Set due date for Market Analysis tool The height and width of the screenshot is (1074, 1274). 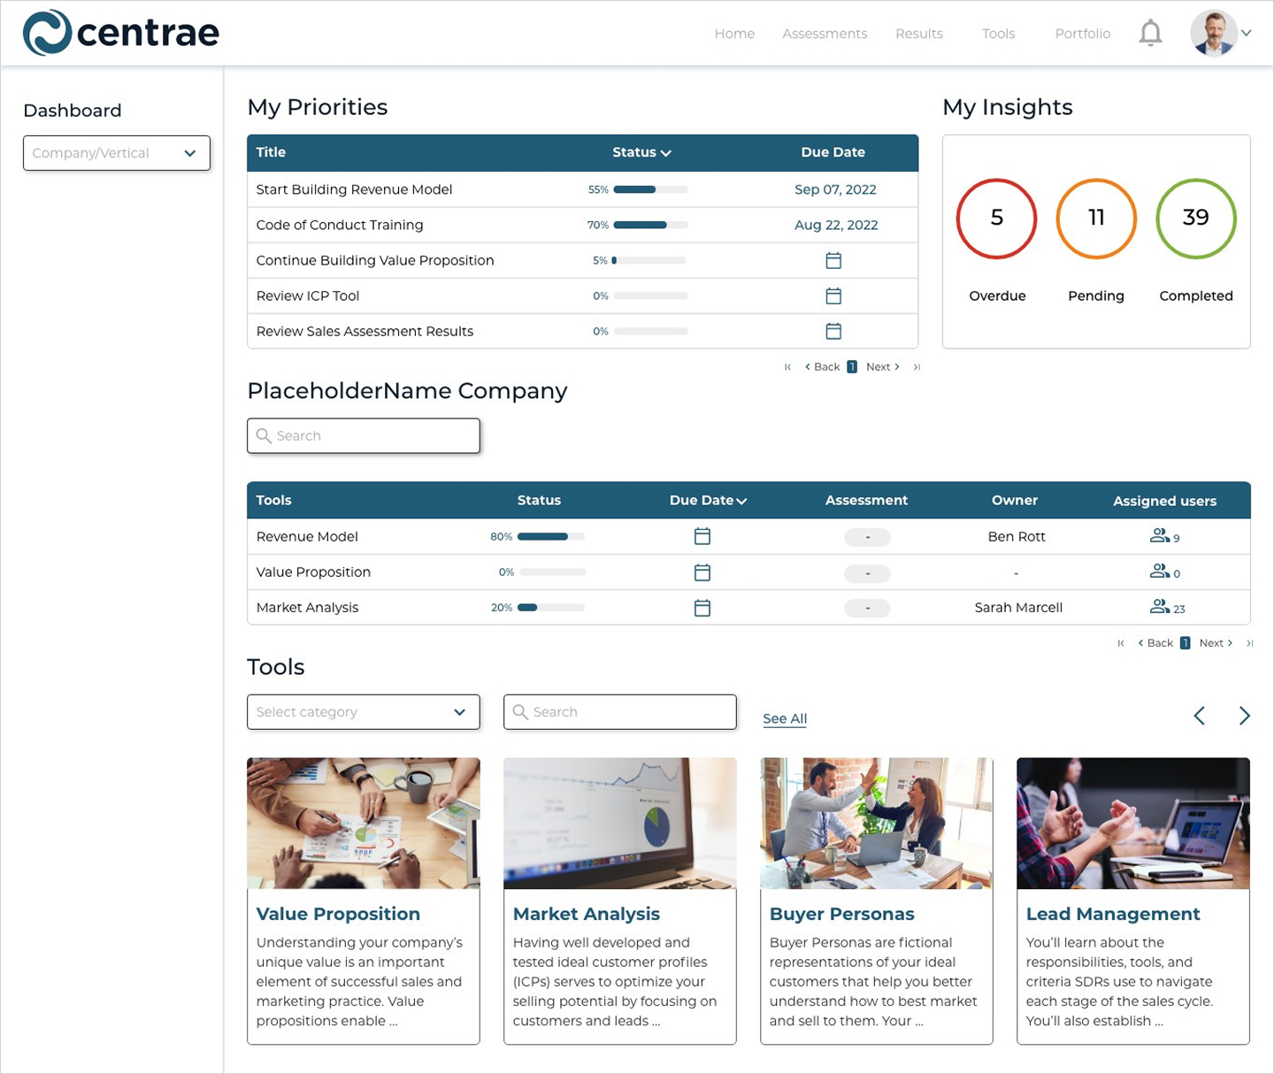702,608
